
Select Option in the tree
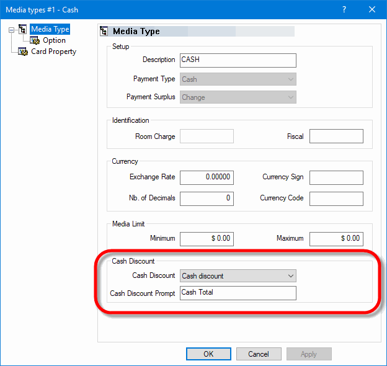point(54,40)
